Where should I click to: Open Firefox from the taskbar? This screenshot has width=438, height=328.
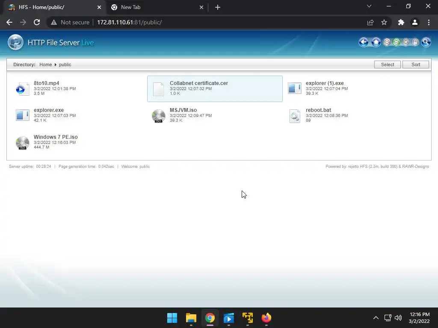[x=266, y=318]
